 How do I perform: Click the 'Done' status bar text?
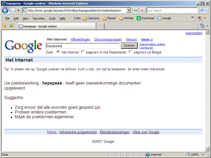coord(5,155)
